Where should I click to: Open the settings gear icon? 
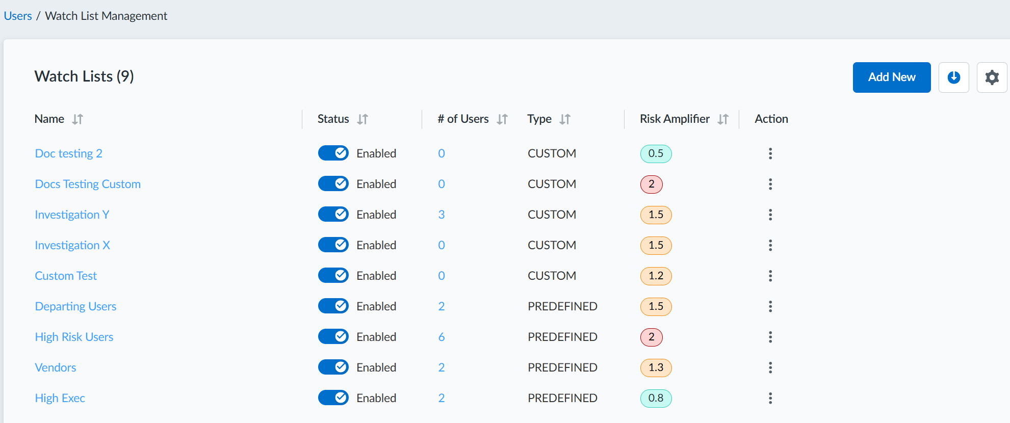[x=992, y=77]
